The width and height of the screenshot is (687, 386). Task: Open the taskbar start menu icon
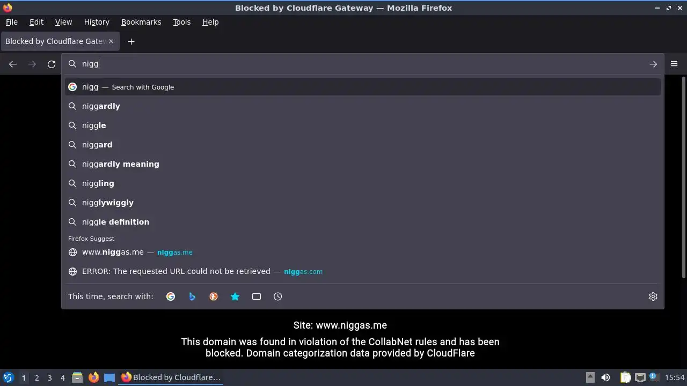[x=9, y=377]
